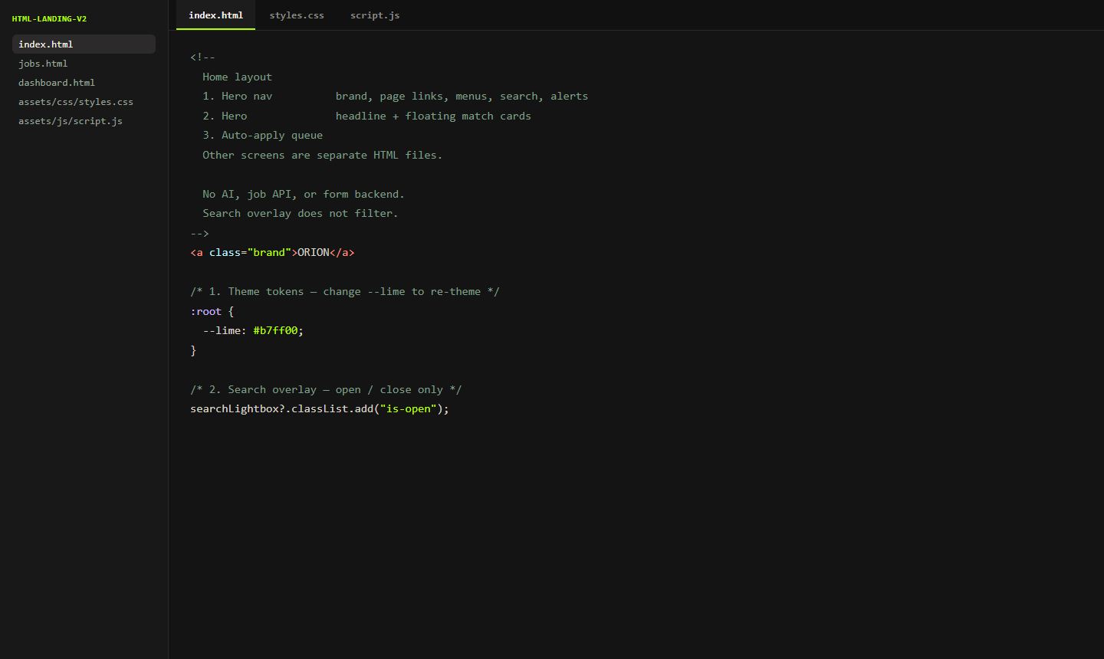
Task: Open the index.html tab
Action: pyautogui.click(x=215, y=15)
